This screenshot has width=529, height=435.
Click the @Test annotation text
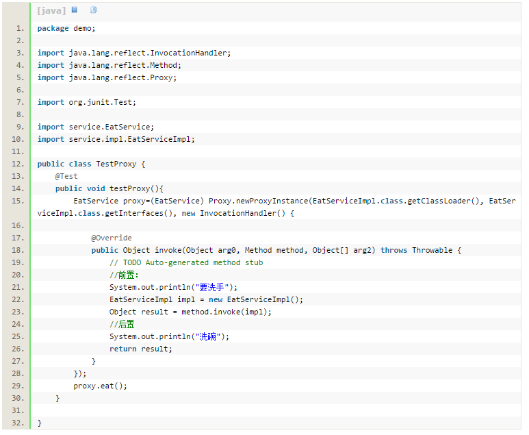click(x=66, y=176)
